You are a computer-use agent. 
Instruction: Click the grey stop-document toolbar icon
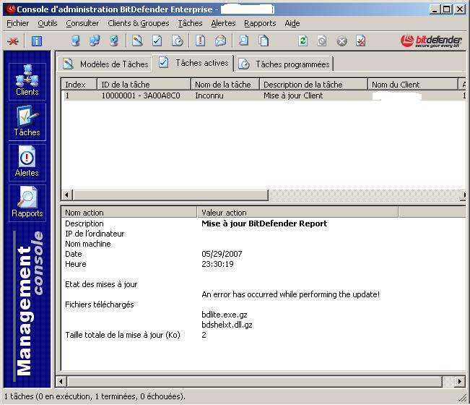pos(321,40)
